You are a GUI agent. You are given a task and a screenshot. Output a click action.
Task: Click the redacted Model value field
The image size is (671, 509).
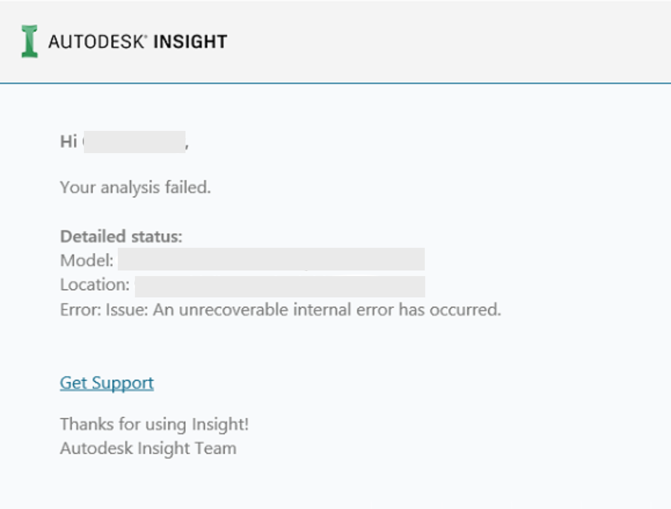[x=271, y=259]
